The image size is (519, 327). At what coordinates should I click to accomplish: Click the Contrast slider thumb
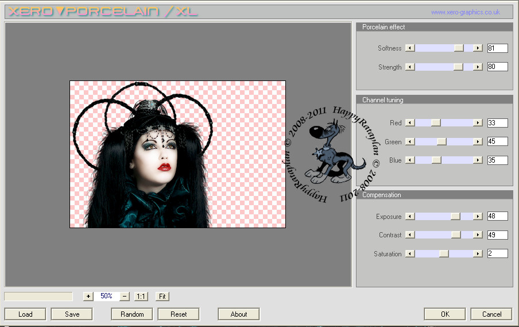point(456,235)
